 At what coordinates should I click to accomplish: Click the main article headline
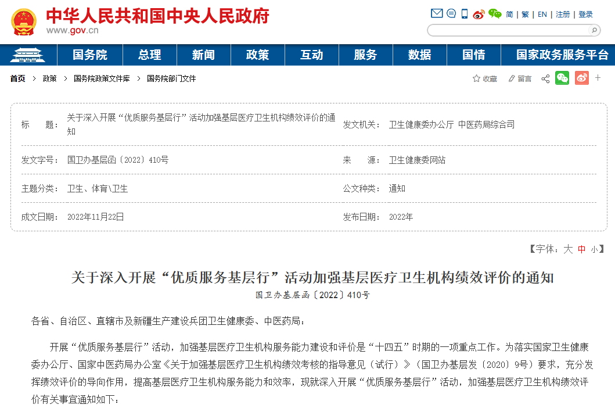click(312, 278)
